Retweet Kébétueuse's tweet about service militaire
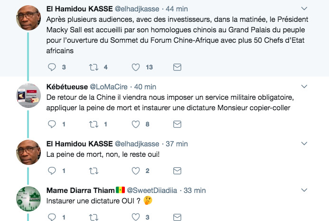The height and width of the screenshot is (221, 329). pos(95,124)
